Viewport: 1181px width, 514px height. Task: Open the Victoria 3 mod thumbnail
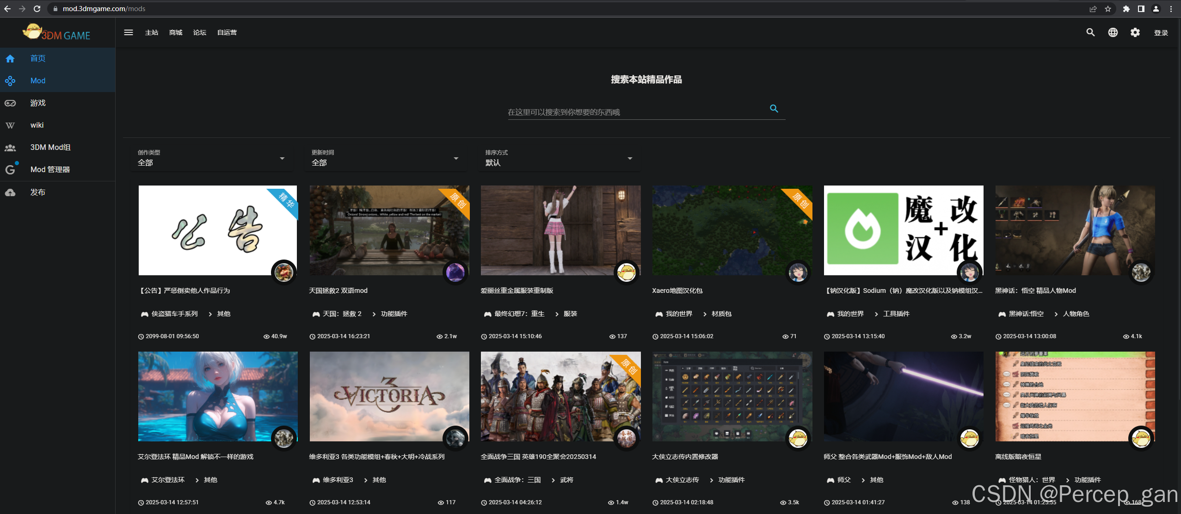[x=389, y=396]
